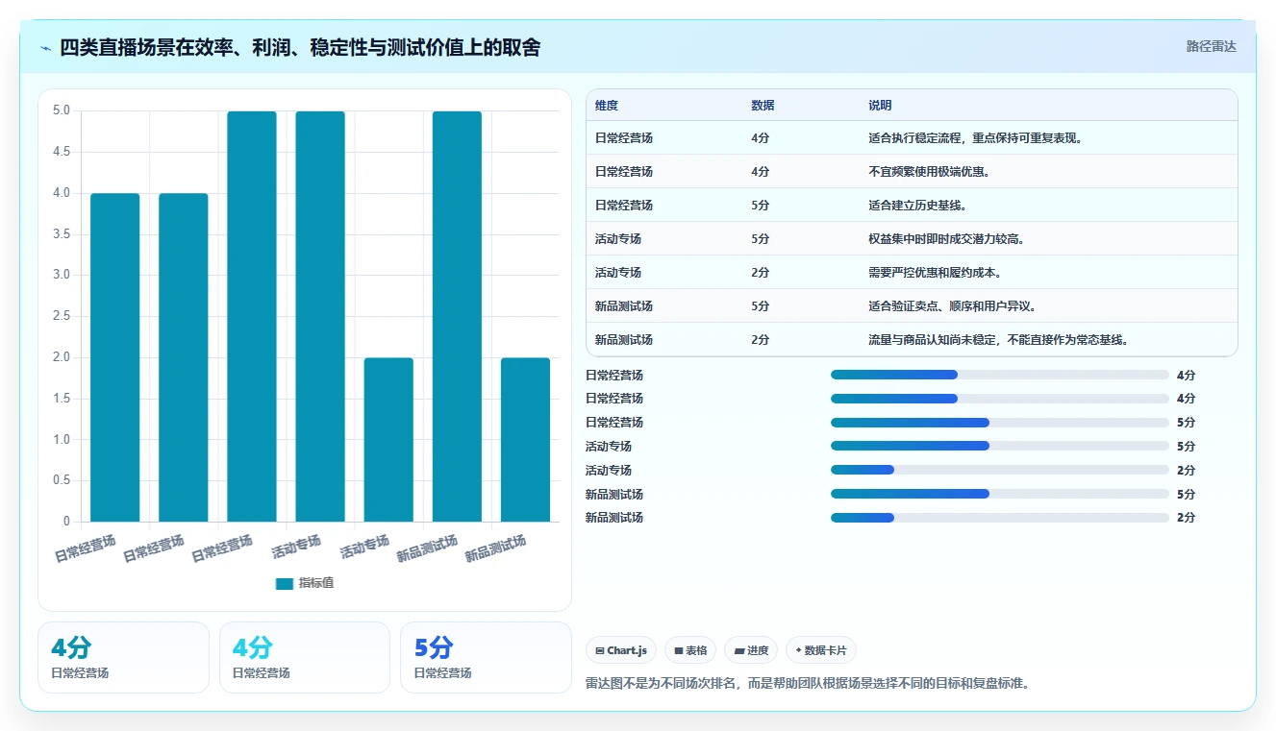Select the 表格 chip
This screenshot has height=731, width=1276.
tap(690, 650)
